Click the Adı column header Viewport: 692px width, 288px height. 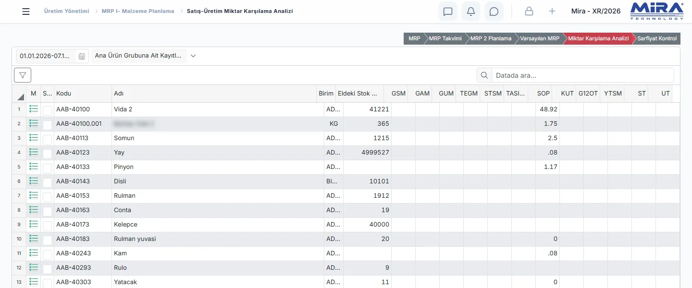[214, 94]
